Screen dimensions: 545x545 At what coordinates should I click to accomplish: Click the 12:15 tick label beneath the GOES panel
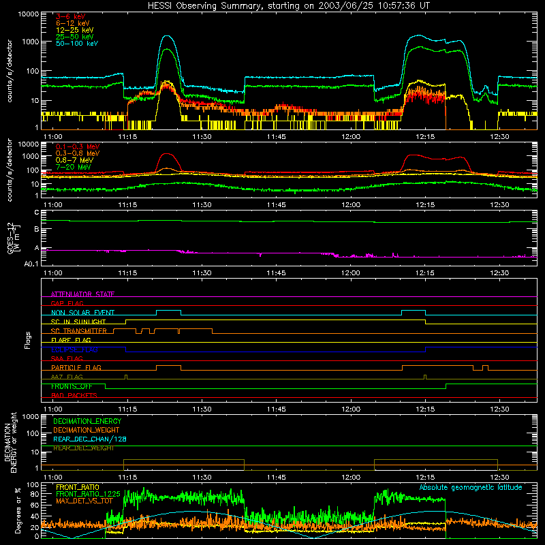tap(425, 273)
